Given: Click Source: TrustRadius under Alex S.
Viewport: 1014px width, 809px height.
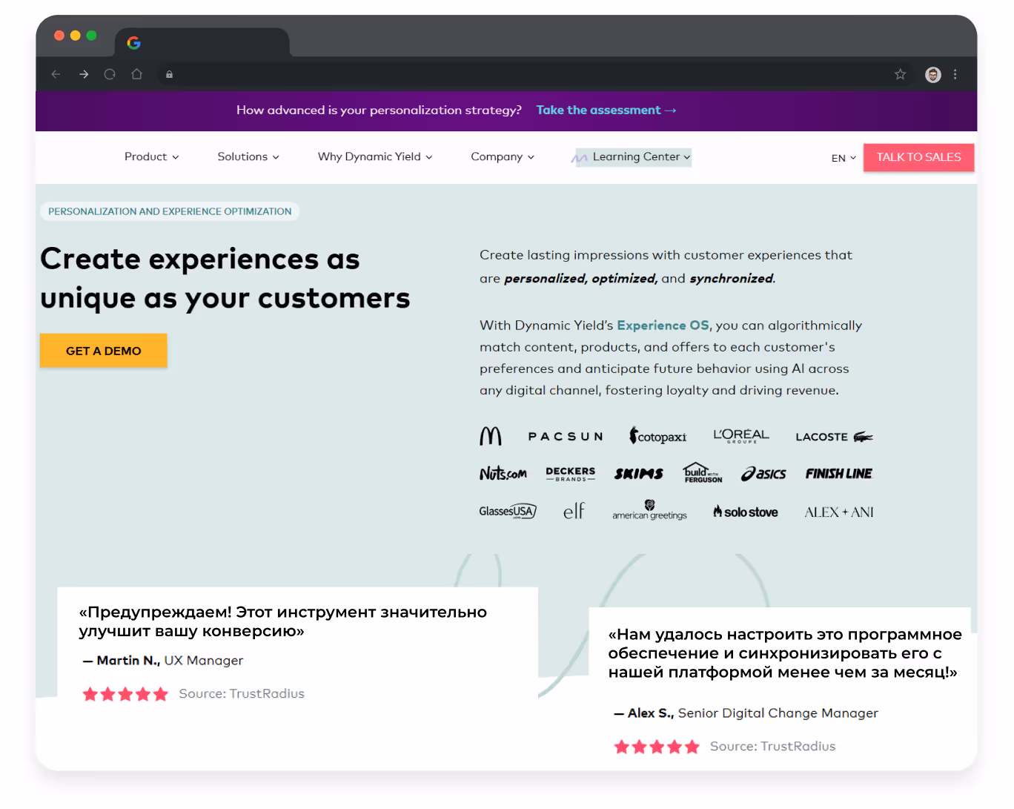Looking at the screenshot, I should 772,747.
